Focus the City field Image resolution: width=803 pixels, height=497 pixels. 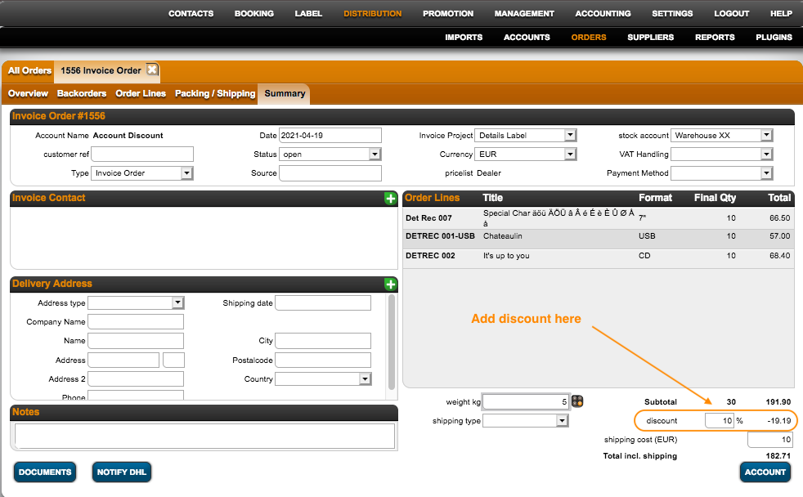point(323,340)
